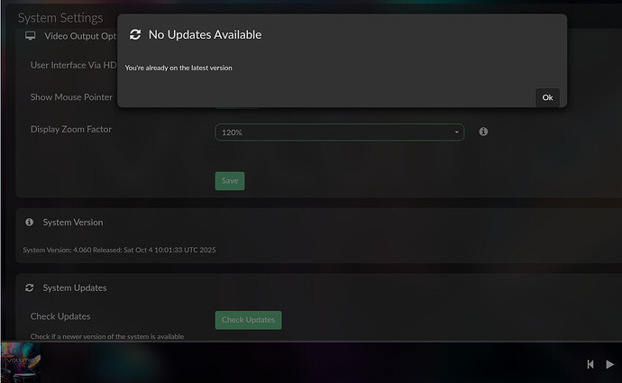Click the Display Zoom Factor label
Screen dimensions: 622x383
click(x=71, y=129)
